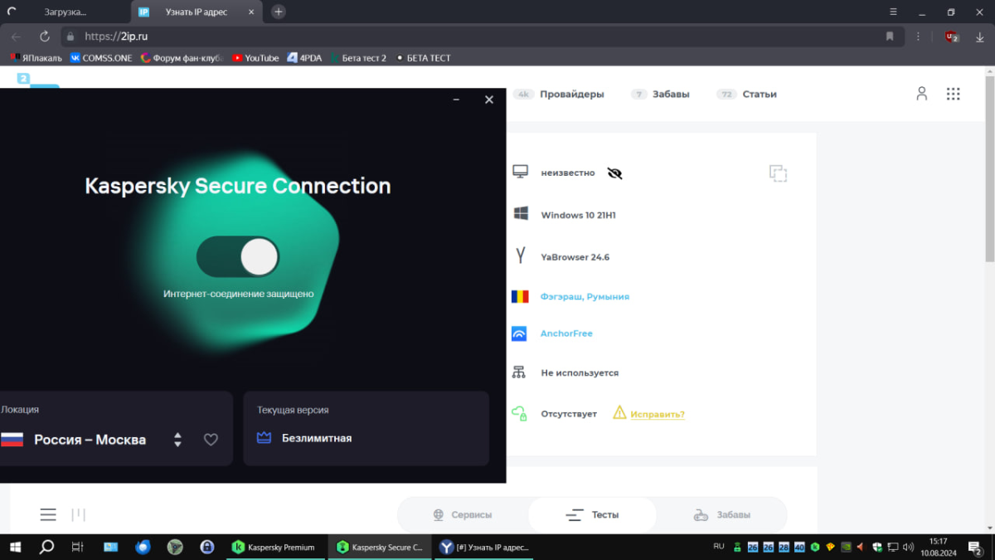Open the browser menu hamburger in title bar

pos(892,12)
